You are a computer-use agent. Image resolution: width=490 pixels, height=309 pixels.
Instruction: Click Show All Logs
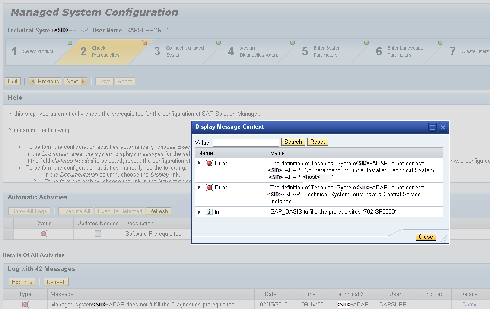(x=29, y=211)
